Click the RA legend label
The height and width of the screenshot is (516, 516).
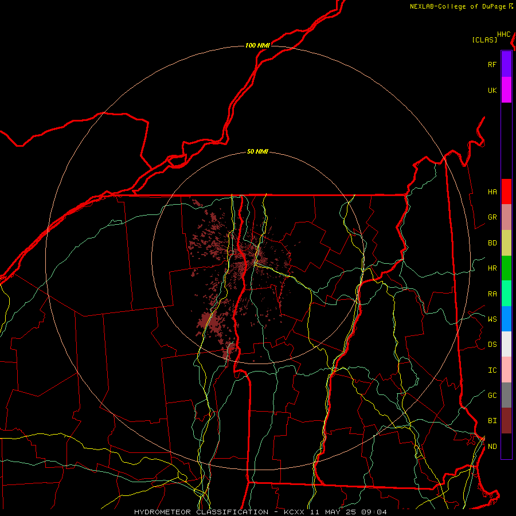[x=492, y=294]
